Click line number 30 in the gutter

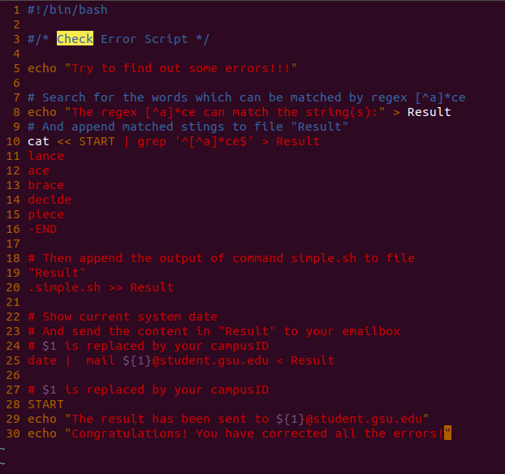click(x=13, y=433)
